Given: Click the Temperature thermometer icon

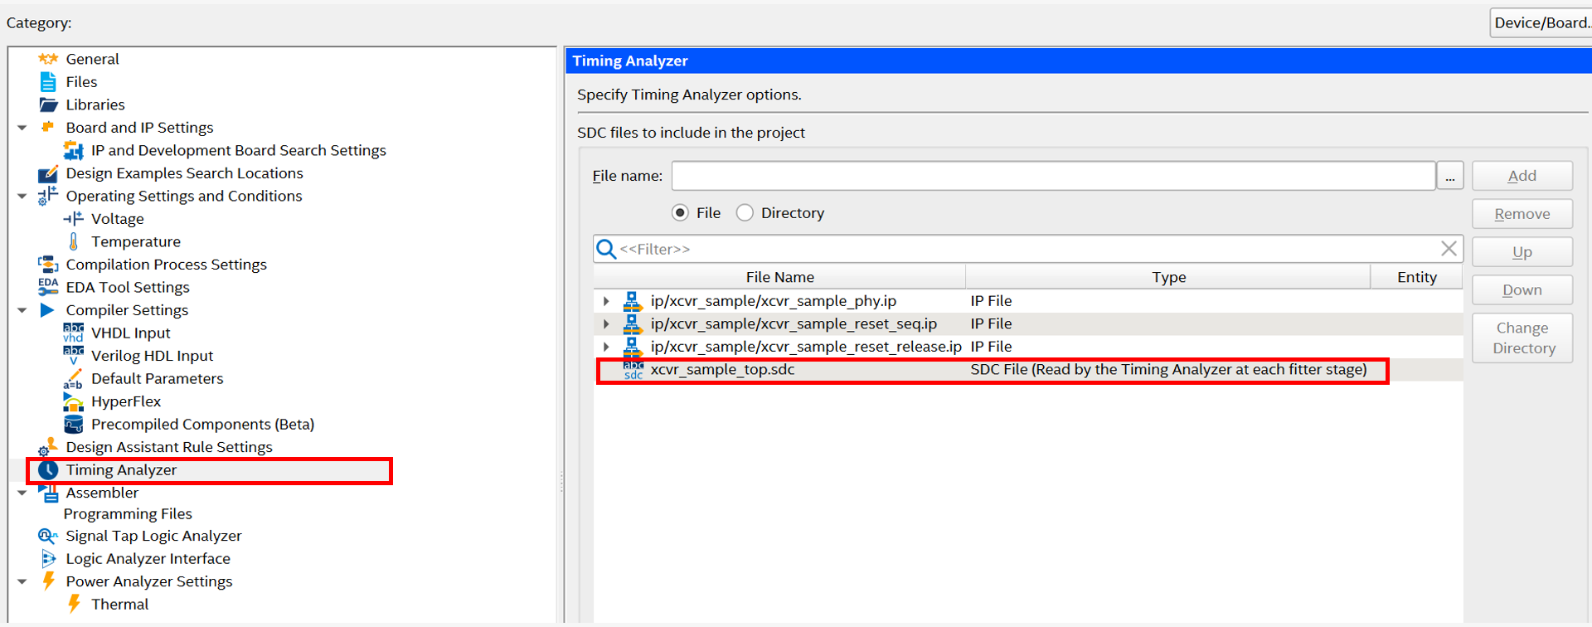Looking at the screenshot, I should coord(73,241).
